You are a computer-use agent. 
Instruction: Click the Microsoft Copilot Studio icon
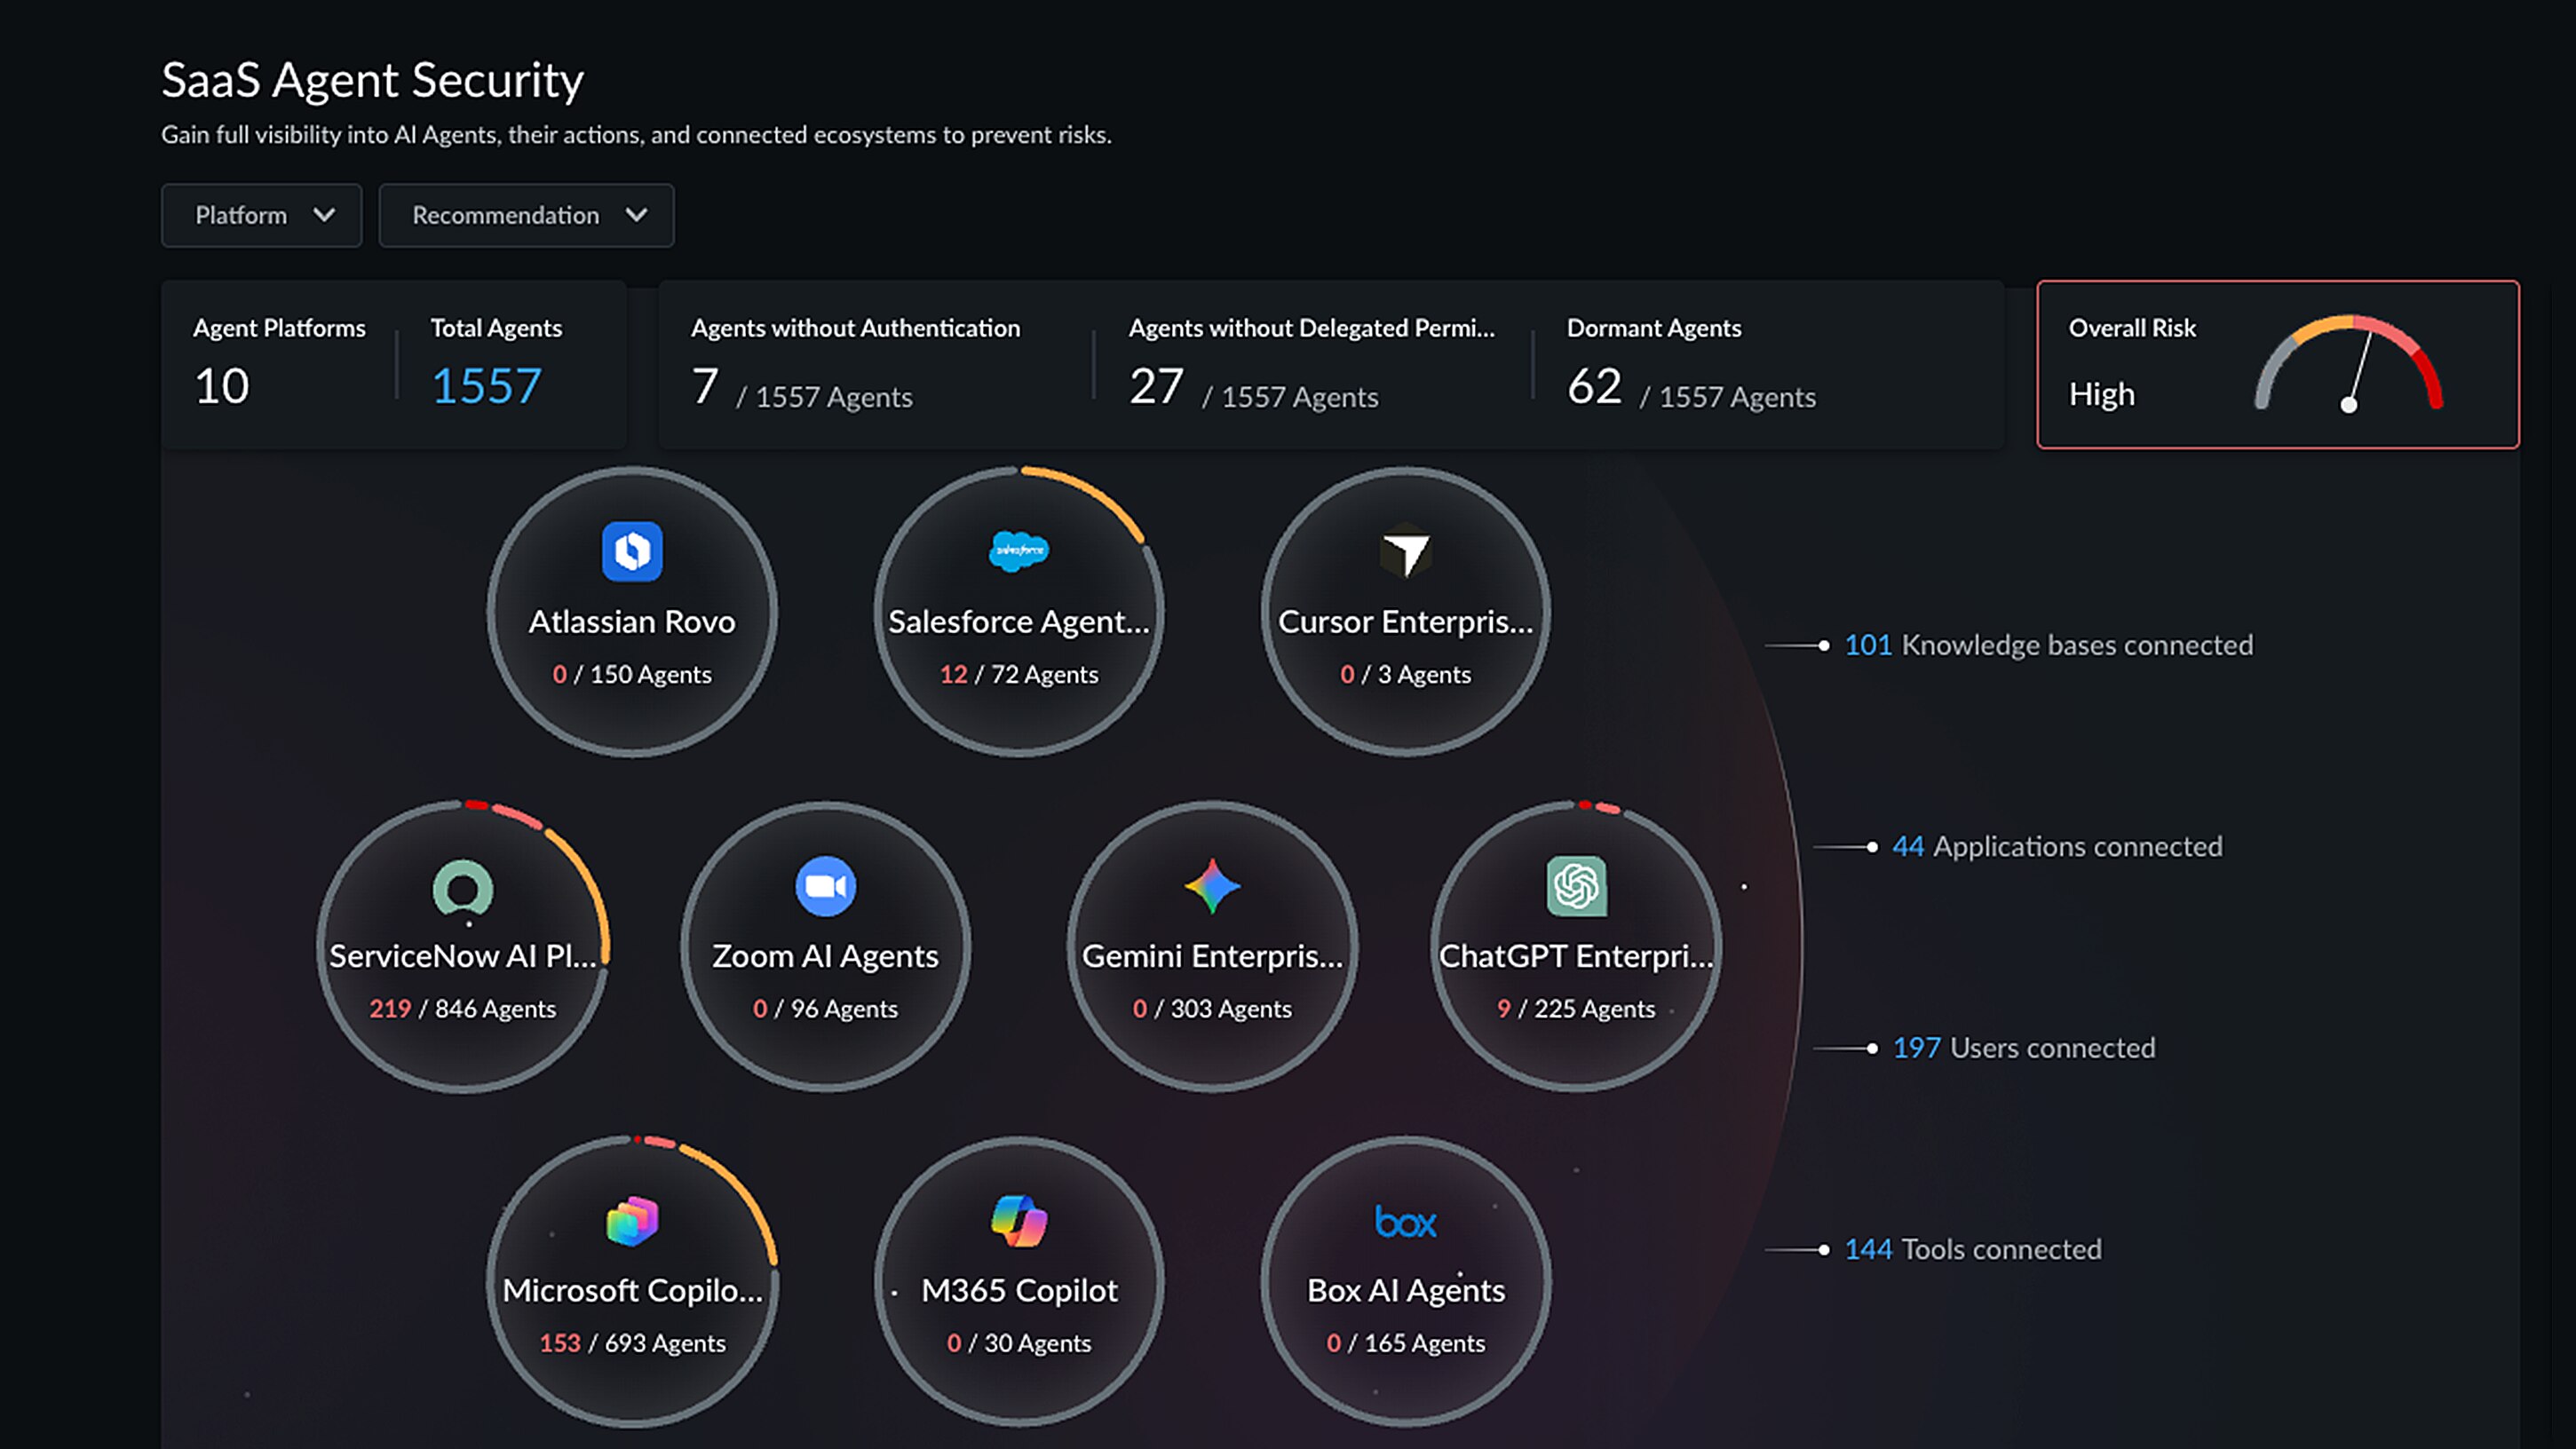point(632,1221)
